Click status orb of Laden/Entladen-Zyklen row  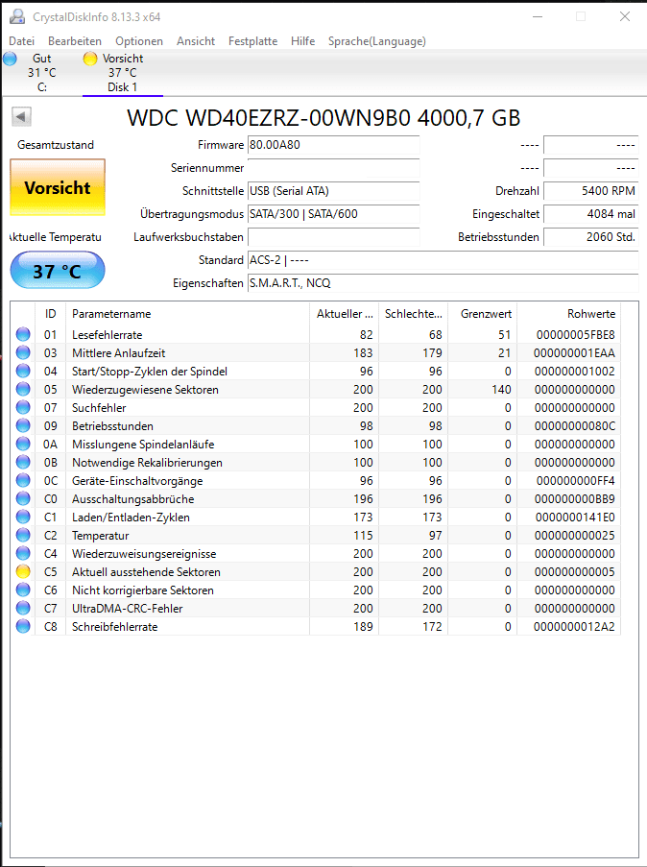23,517
